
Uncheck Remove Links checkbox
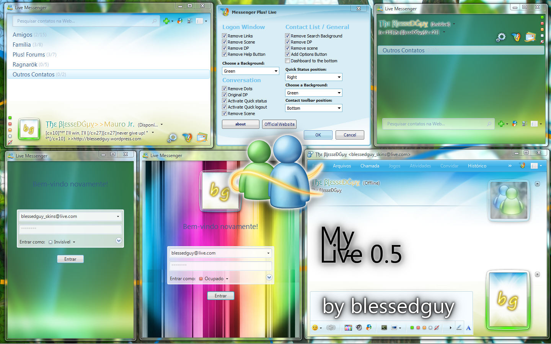[x=225, y=36]
